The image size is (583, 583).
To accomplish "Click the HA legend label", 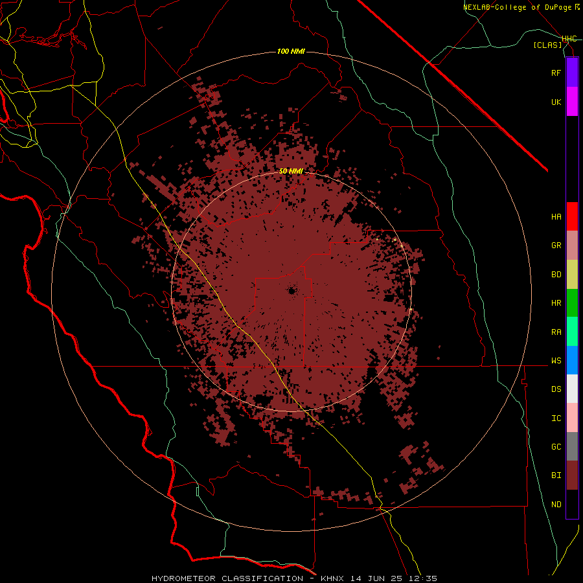I will [x=556, y=217].
